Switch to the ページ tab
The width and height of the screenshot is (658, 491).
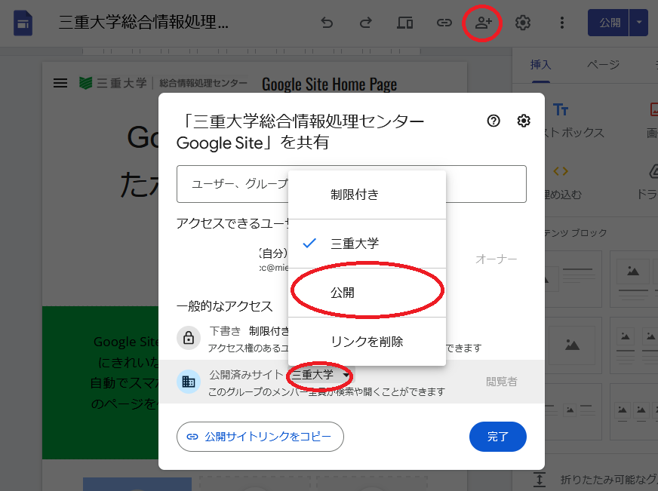[x=603, y=65]
